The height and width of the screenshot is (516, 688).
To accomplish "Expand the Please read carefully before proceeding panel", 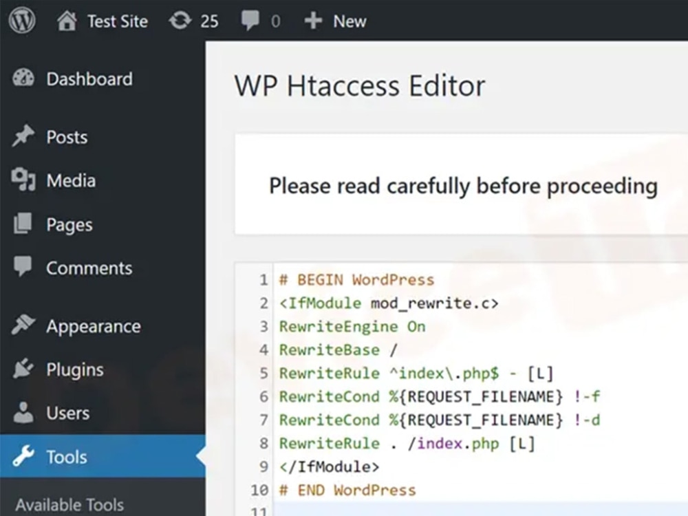I will 462,186.
